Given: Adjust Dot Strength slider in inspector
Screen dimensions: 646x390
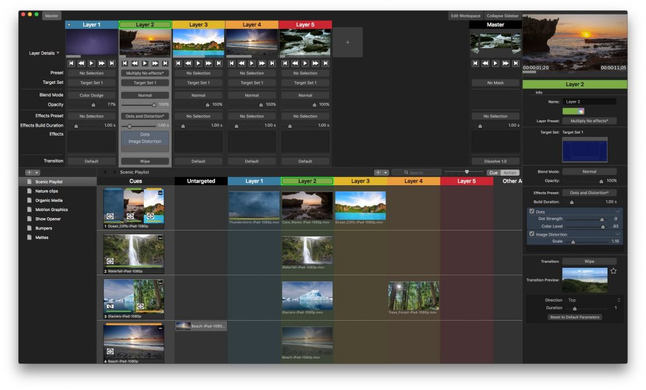Looking at the screenshot, I should click(x=602, y=219).
